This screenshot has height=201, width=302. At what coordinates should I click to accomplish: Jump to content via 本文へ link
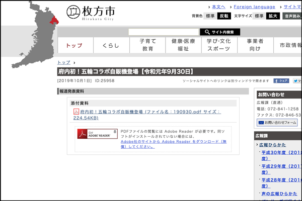[218, 7]
